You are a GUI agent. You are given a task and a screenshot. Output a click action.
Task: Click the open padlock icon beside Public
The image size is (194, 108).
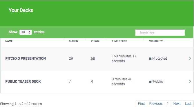tap(151, 82)
